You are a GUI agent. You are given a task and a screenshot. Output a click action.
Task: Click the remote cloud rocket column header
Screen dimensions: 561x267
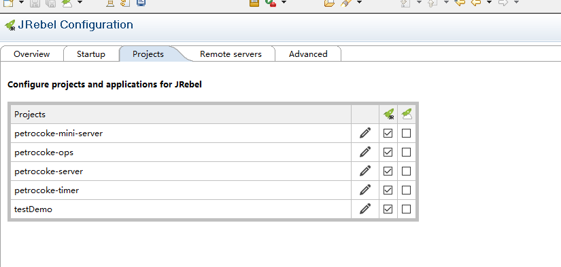[x=407, y=115]
